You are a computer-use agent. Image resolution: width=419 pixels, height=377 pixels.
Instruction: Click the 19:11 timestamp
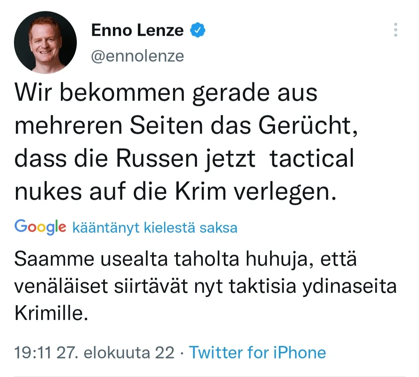click(x=33, y=353)
